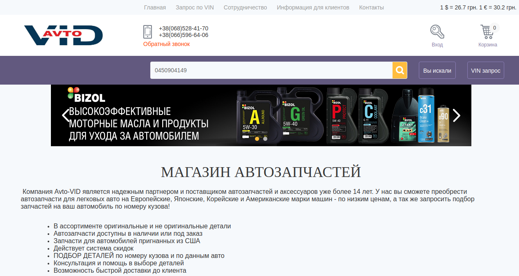Open the Главная menu item

[x=155, y=7]
